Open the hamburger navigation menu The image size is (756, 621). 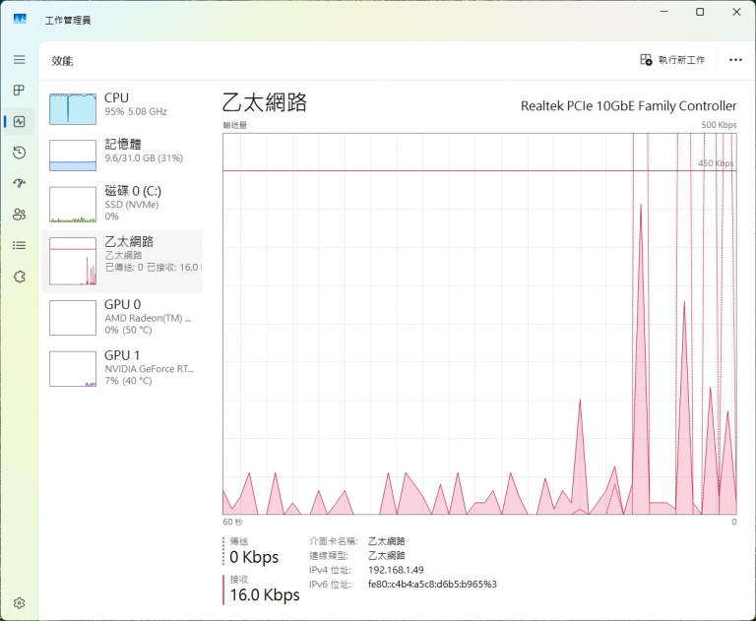[x=19, y=60]
